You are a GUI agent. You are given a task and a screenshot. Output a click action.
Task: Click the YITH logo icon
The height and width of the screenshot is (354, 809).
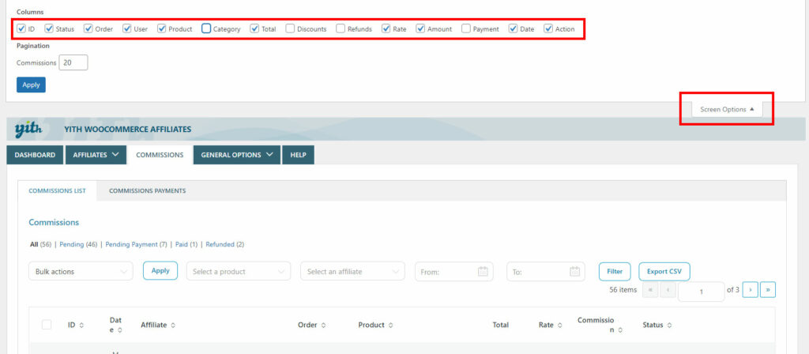coord(28,129)
